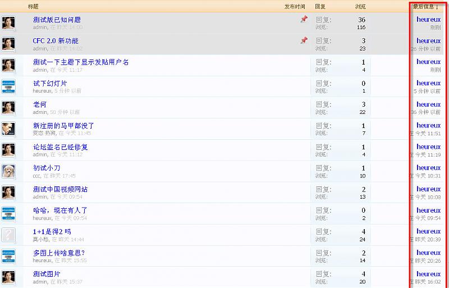Open the 哈哈，现在有人了 thread
Image resolution: width=449 pixels, height=288 pixels.
coord(60,211)
